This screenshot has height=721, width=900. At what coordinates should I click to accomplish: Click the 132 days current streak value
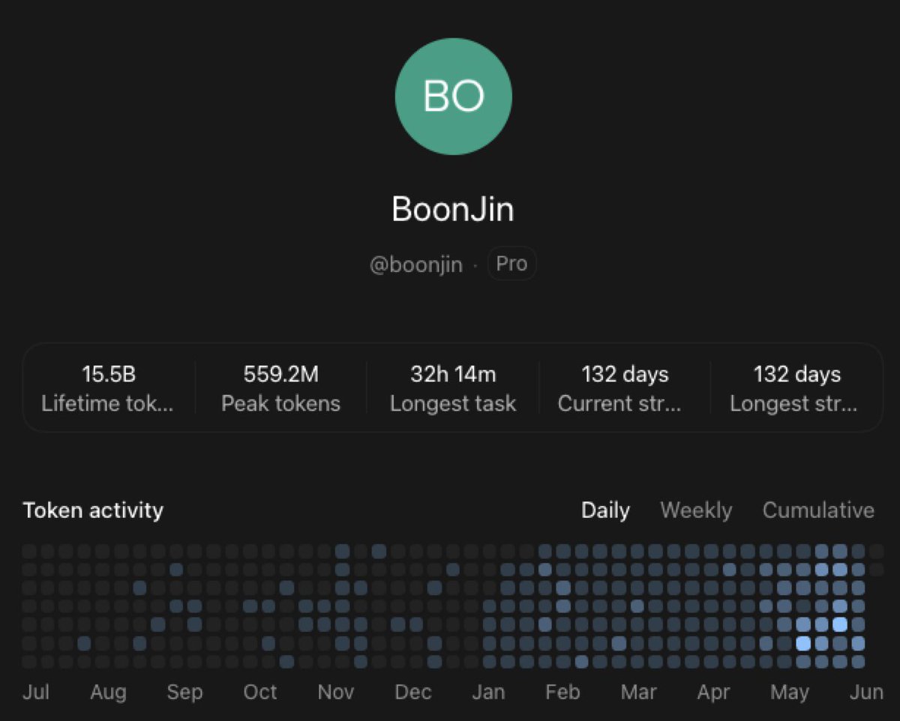625,374
